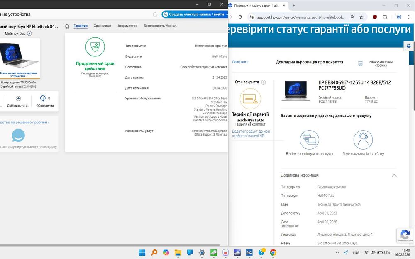415x259 pixels.
Task: Click the Відвідати сторінку мого продукту icon
Action: (x=310, y=140)
